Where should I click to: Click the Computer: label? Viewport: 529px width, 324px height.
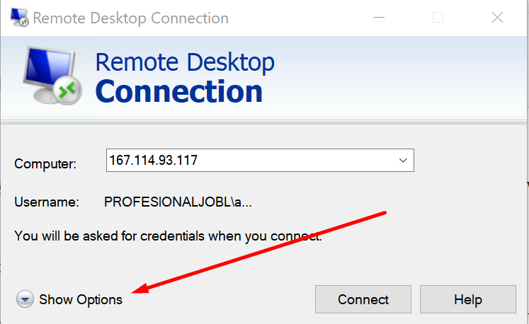tap(45, 164)
